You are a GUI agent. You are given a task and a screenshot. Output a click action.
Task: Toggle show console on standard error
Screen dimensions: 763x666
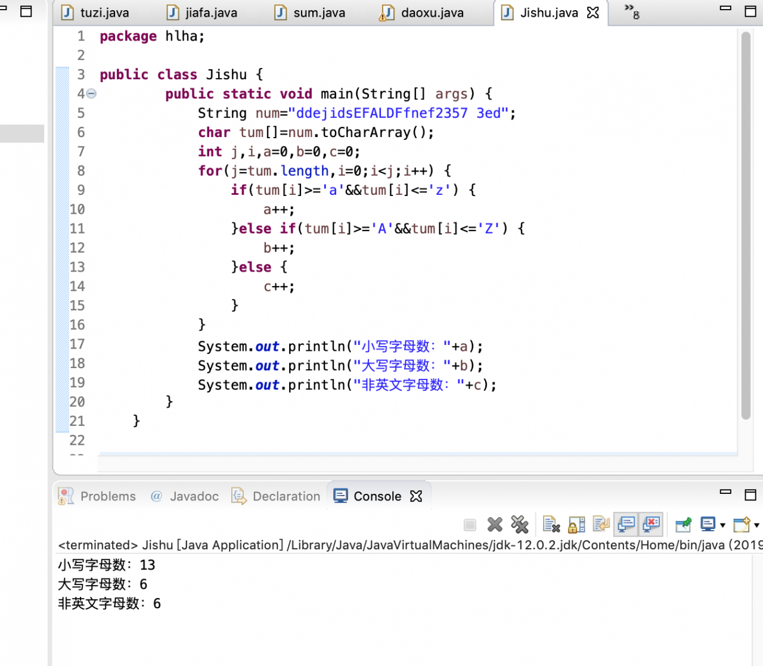tap(651, 525)
